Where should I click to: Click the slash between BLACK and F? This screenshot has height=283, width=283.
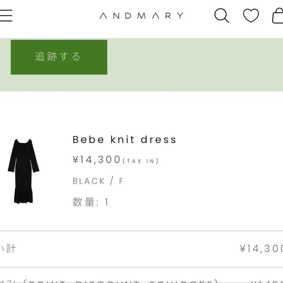112,181
